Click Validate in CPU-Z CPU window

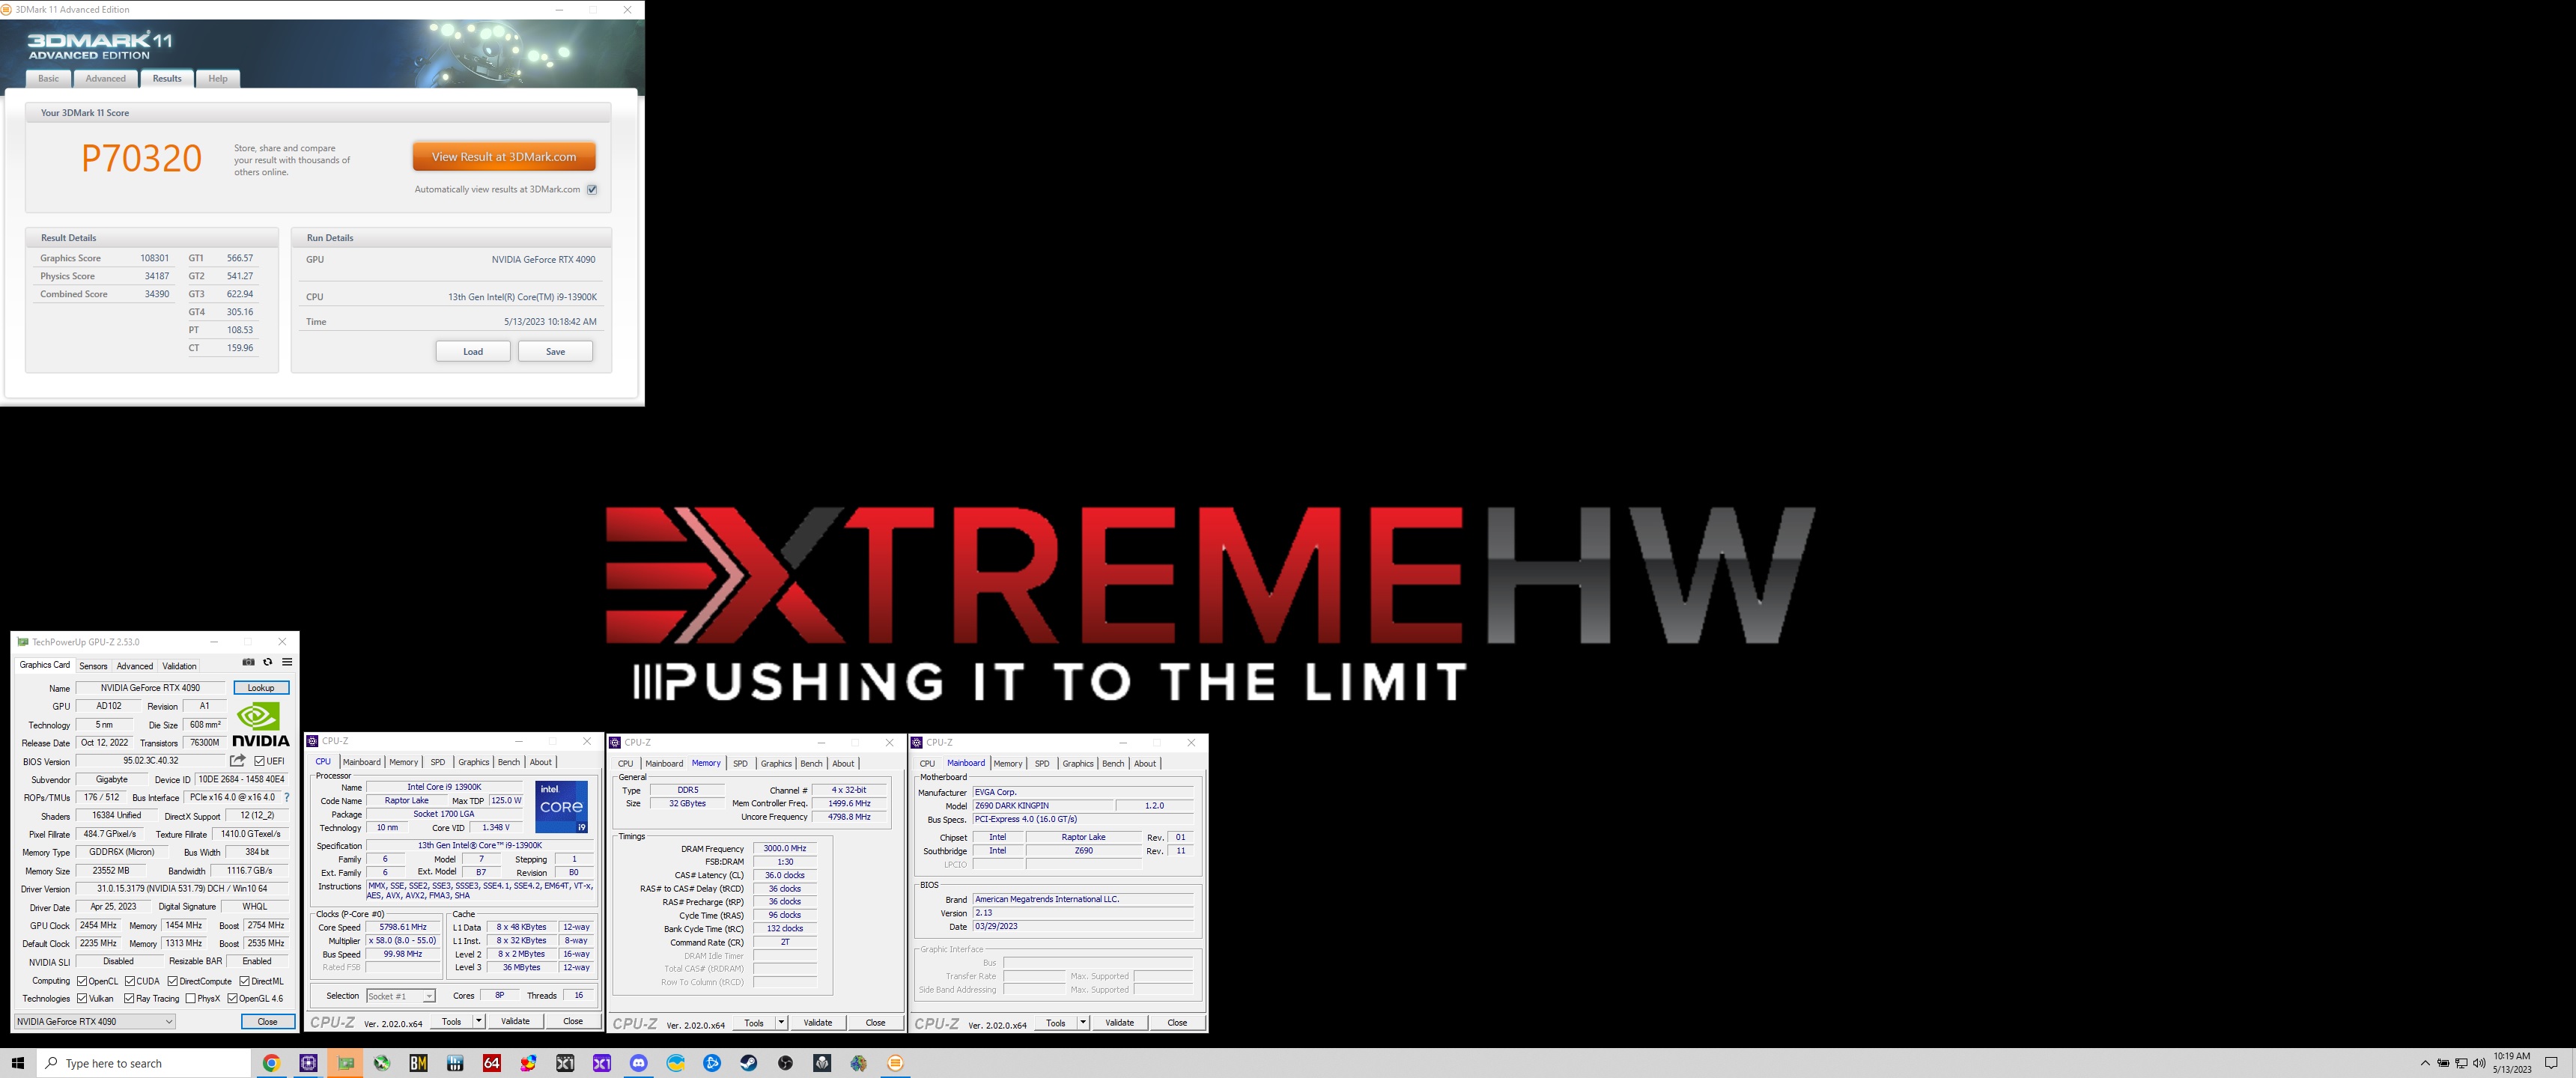pyautogui.click(x=515, y=1021)
